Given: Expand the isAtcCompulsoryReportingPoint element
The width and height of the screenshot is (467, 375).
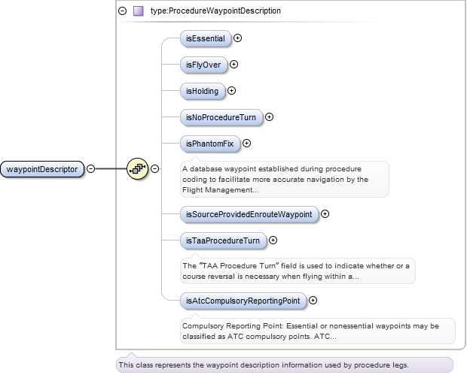Looking at the screenshot, I should [313, 301].
